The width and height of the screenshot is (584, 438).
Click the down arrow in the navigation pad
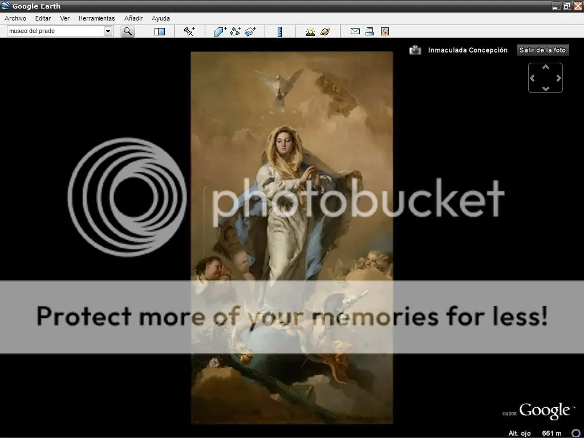pos(546,88)
